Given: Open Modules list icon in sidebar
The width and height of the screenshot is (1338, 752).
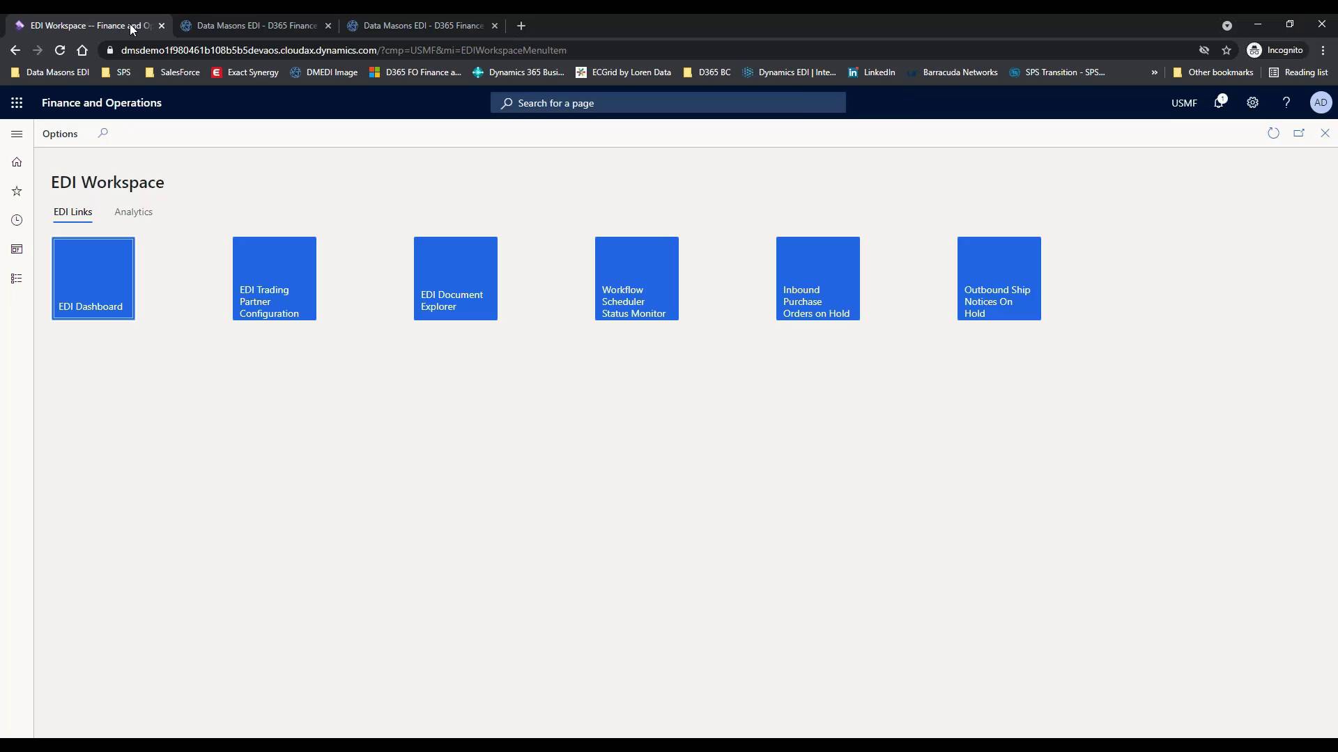Looking at the screenshot, I should [17, 279].
